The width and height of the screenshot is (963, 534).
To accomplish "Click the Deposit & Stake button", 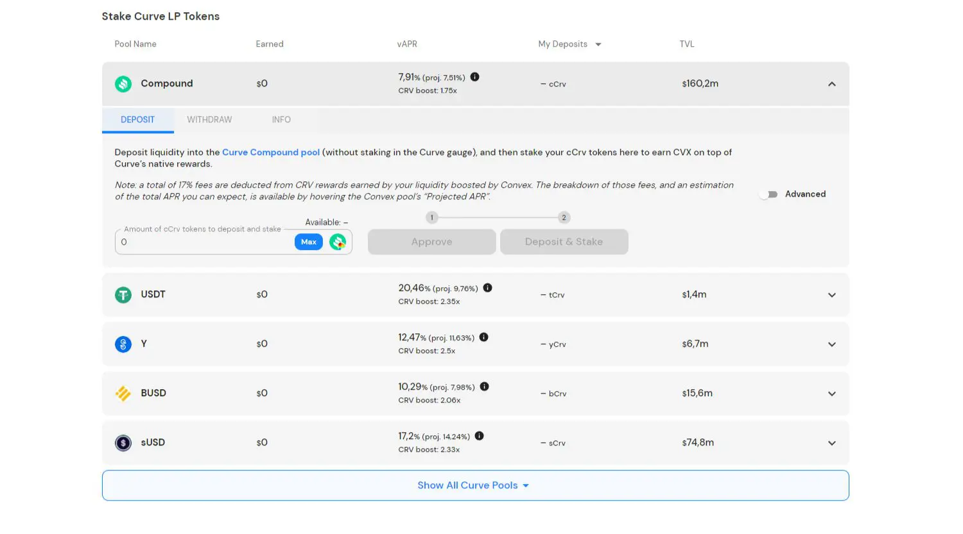I will pos(564,242).
